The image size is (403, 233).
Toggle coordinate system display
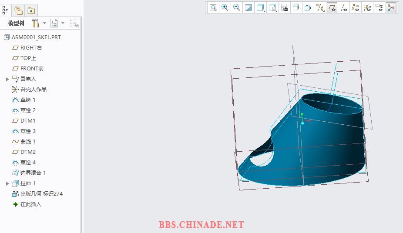coord(367,7)
